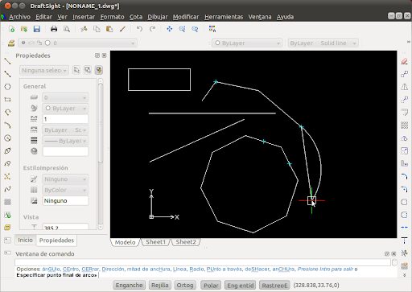The image size is (412, 292).
Task: Select the Mirror tool in right toolbar
Action: pos(405,87)
